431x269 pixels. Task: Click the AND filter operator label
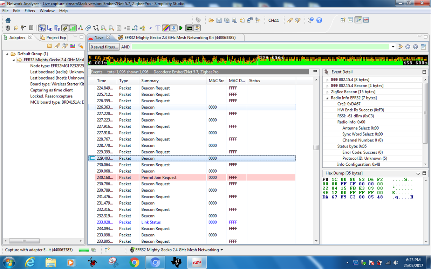tap(125, 47)
